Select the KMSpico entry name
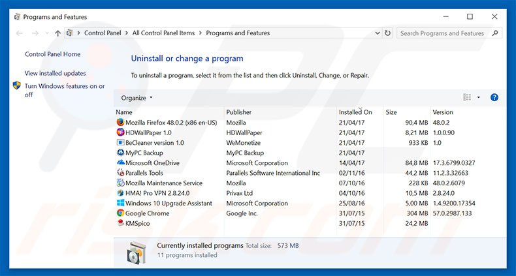The image size is (516, 276). click(x=138, y=223)
